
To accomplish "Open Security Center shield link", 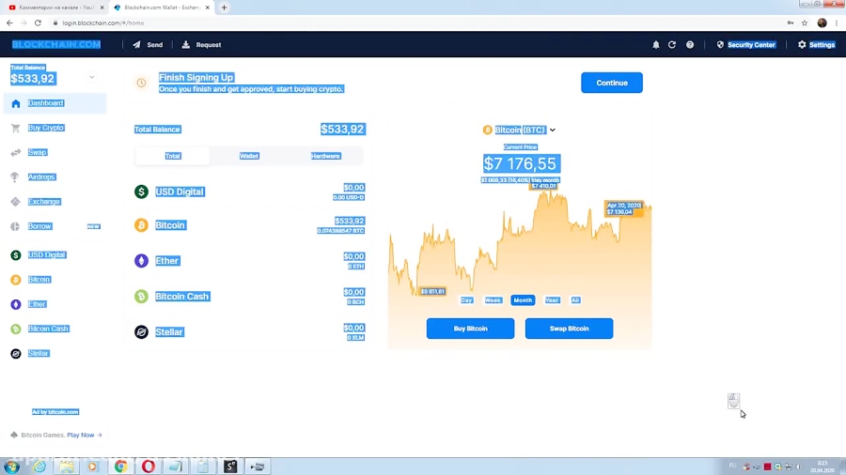I will (745, 45).
